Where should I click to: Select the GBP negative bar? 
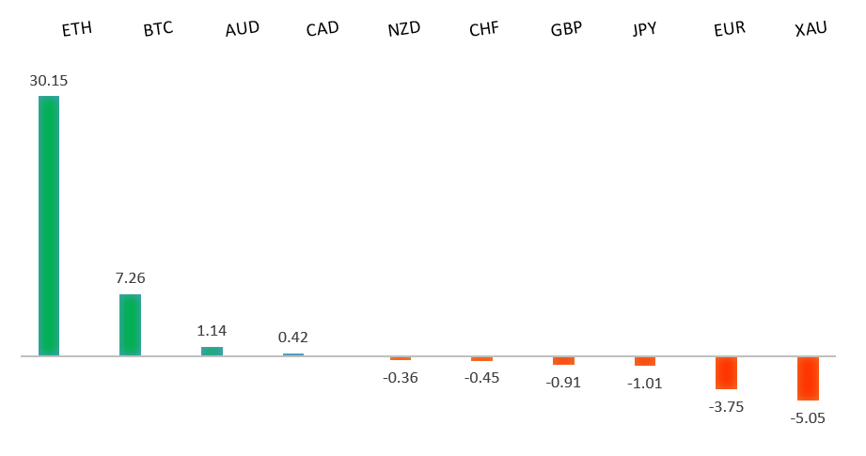pos(563,361)
